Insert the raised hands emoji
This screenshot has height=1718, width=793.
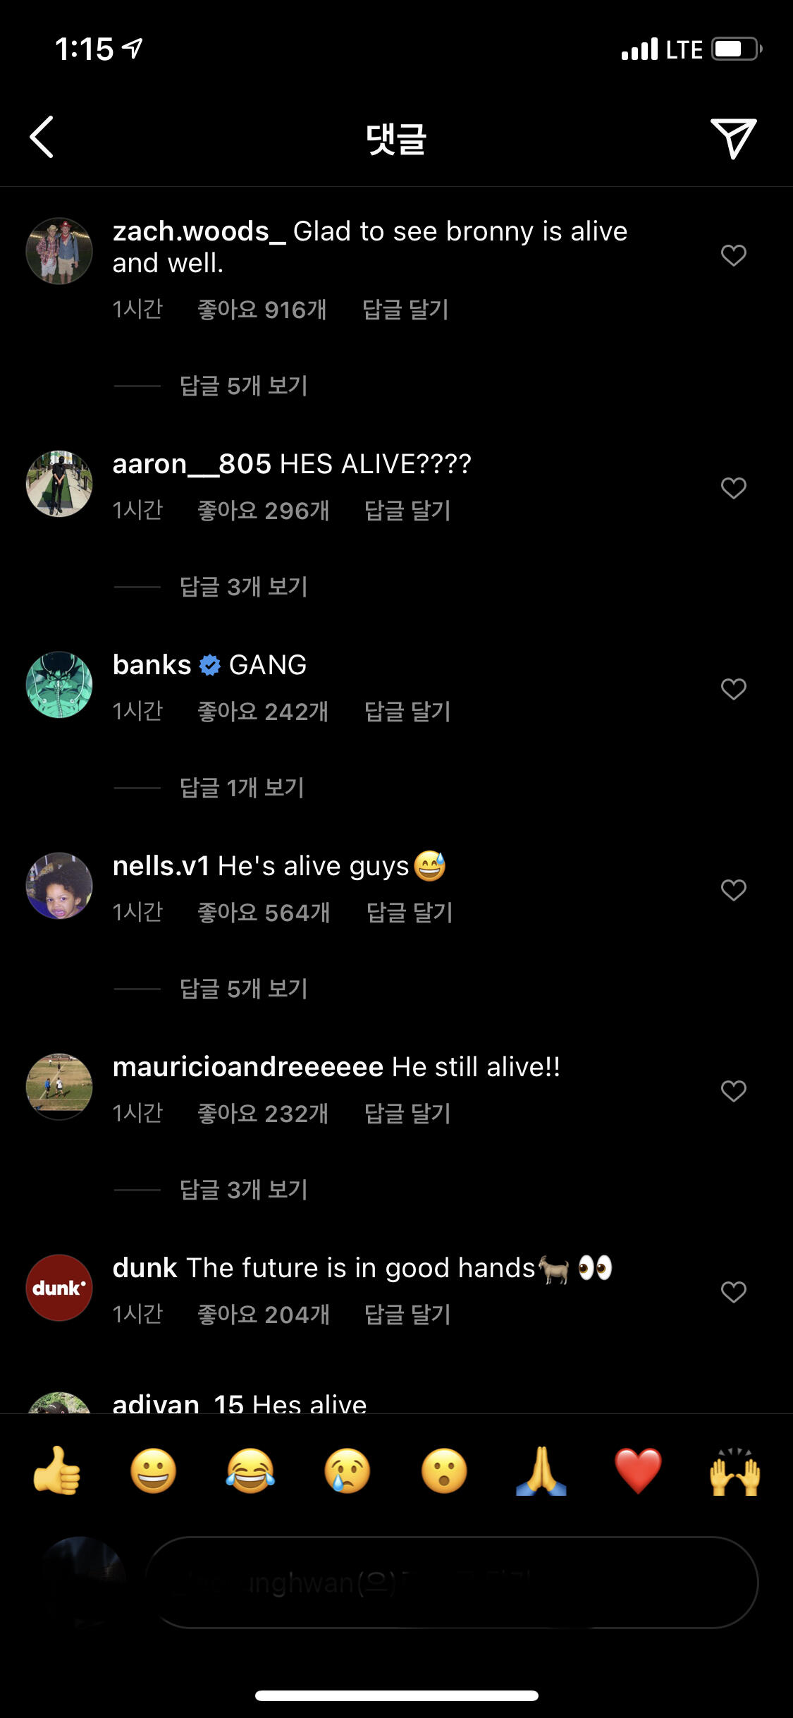coord(734,1471)
